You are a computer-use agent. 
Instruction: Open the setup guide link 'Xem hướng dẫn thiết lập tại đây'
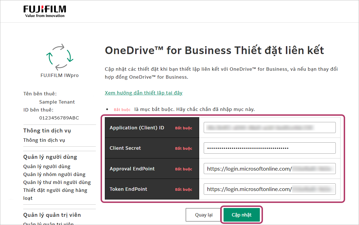(x=144, y=93)
